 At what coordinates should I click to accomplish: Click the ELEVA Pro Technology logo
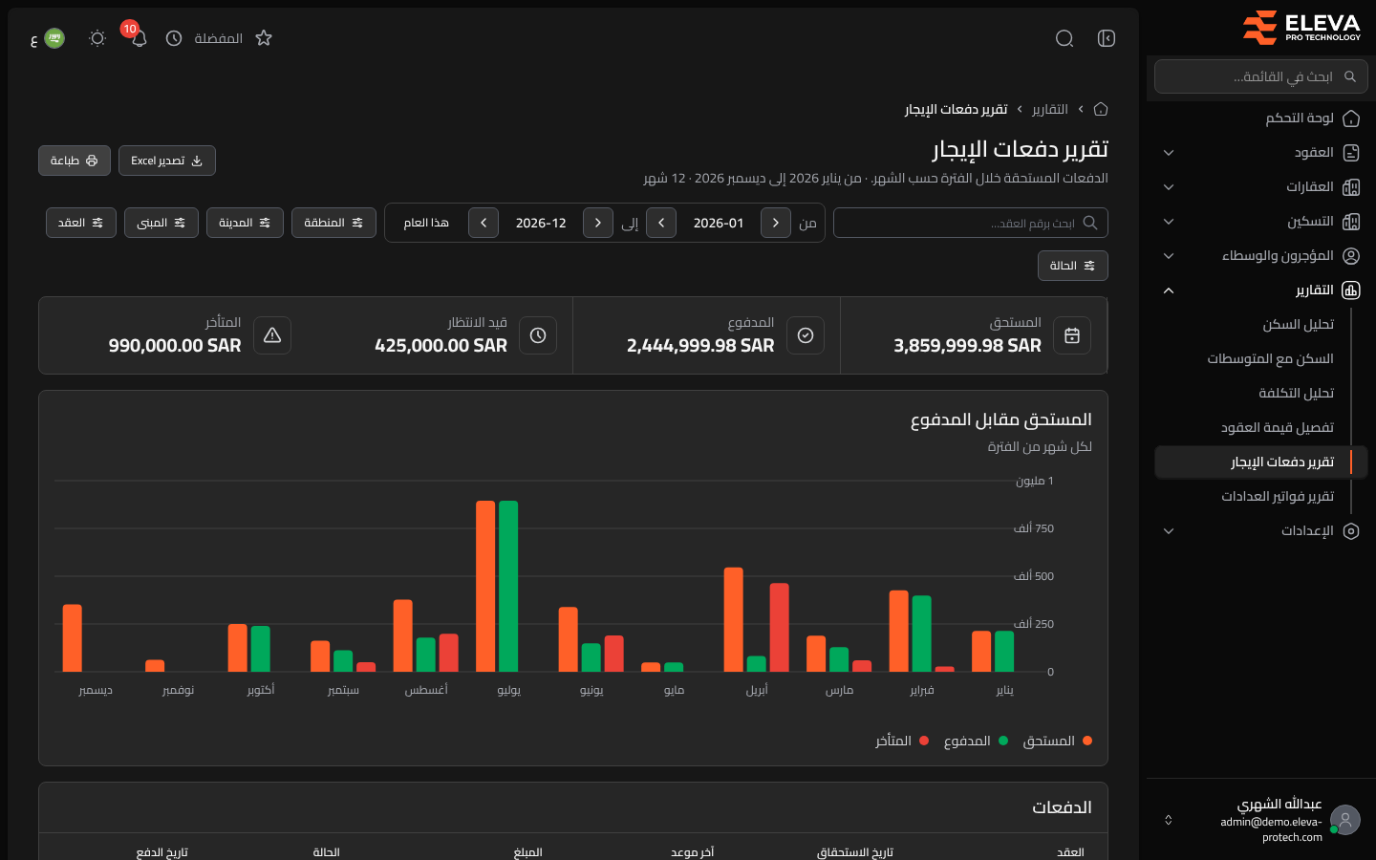coord(1301,28)
